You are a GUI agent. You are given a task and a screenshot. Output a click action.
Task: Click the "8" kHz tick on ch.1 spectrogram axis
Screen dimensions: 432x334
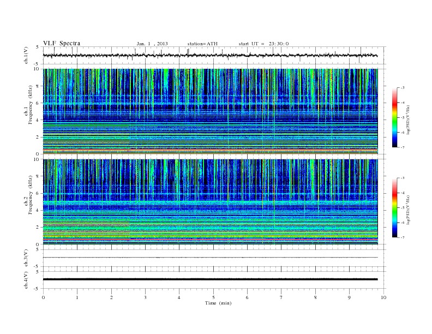click(x=38, y=86)
